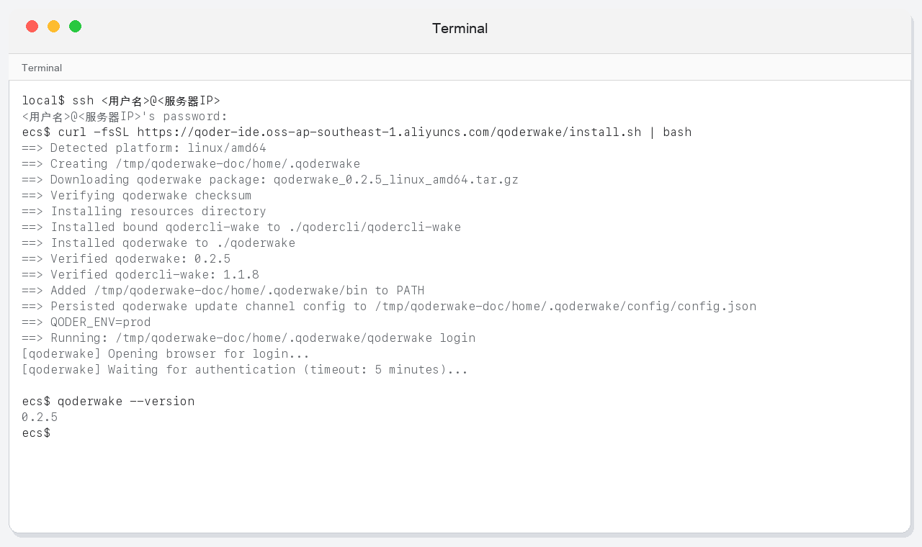
Task: Click the 'QODER_ENV=prod' line
Action: tap(86, 322)
